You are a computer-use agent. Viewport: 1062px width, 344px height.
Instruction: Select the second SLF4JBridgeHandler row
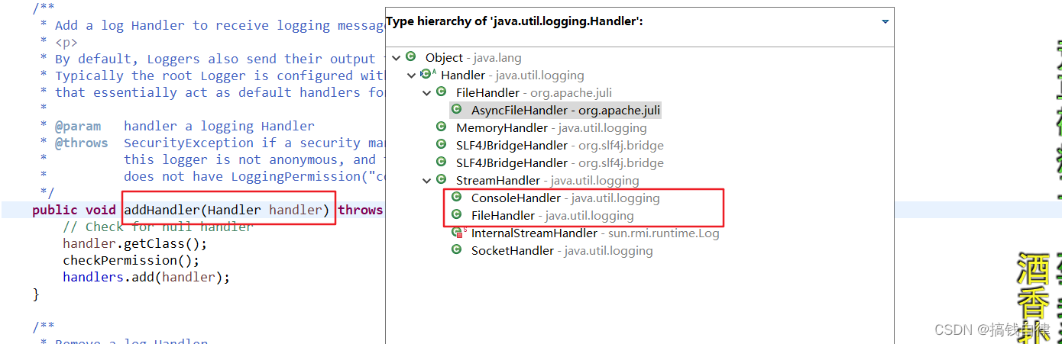[560, 163]
